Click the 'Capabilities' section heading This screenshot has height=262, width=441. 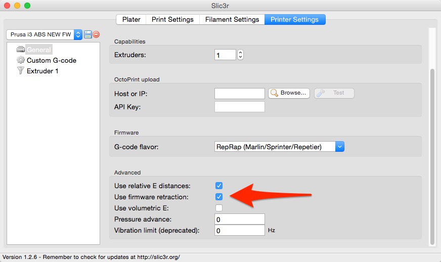(x=129, y=41)
